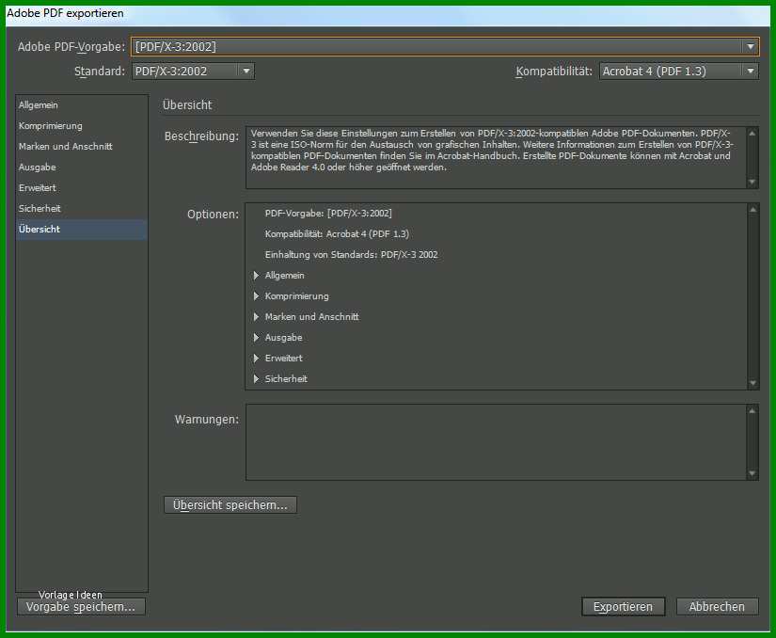Viewport: 776px width, 638px height.
Task: Cancel the dialog with Abbrechen
Action: [x=717, y=607]
